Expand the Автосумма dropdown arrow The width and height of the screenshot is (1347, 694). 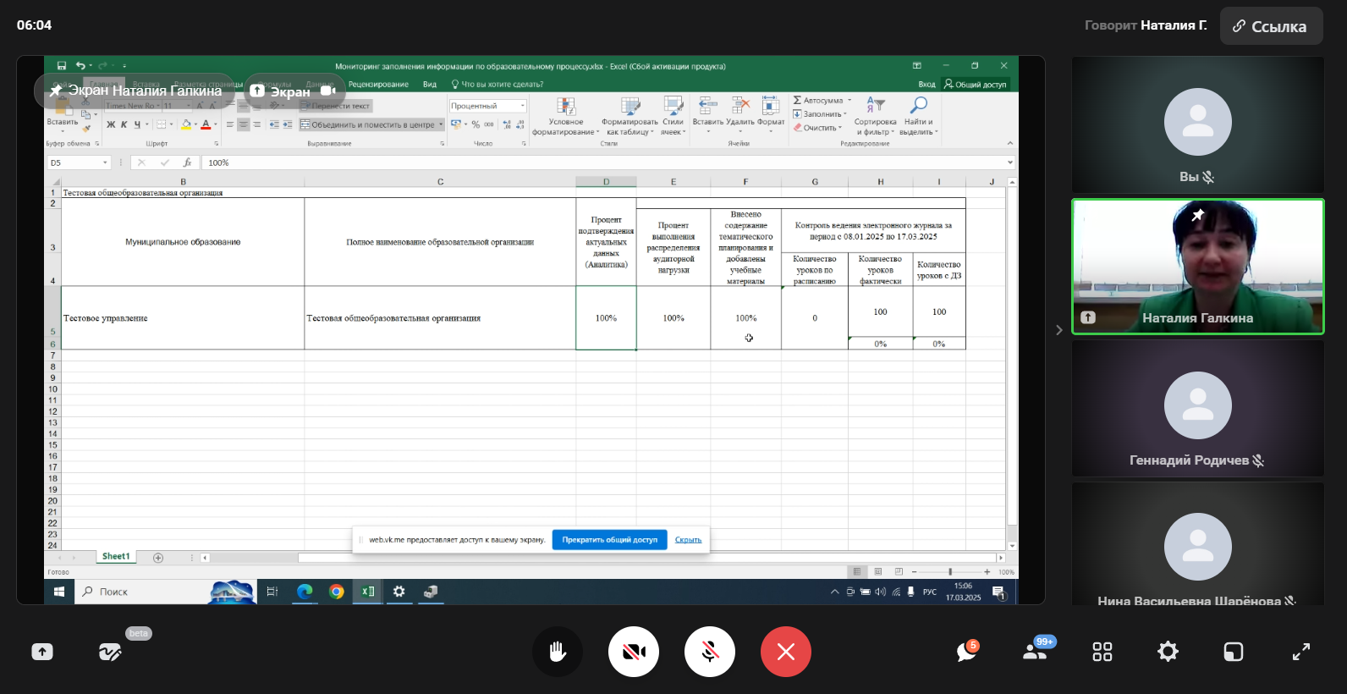point(849,101)
